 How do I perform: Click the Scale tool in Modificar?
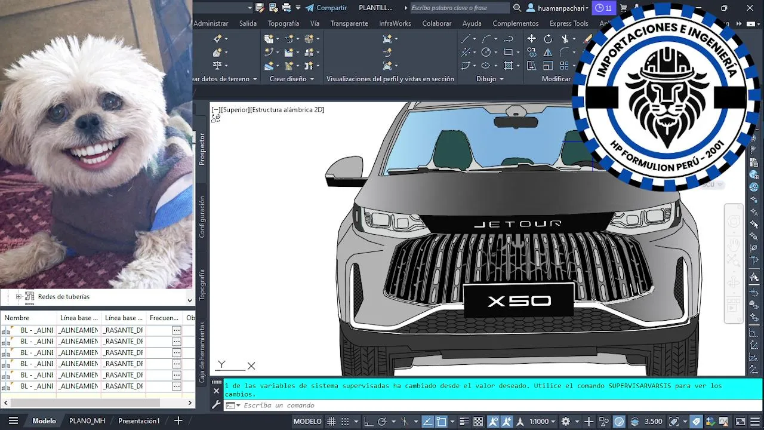pyautogui.click(x=548, y=66)
